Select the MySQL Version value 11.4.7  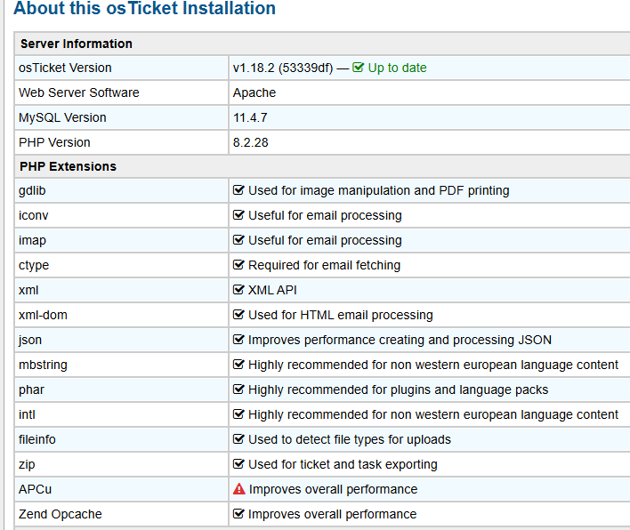click(250, 117)
